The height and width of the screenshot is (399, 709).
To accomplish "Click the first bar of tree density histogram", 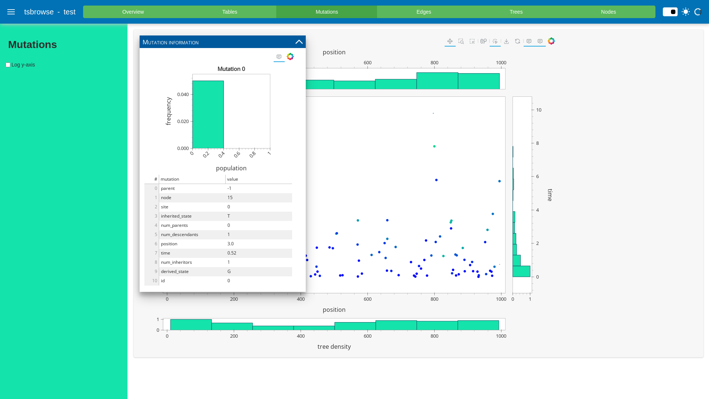I will [x=191, y=325].
